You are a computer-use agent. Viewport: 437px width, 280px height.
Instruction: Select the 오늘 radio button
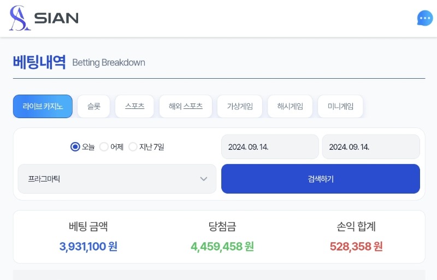(75, 147)
